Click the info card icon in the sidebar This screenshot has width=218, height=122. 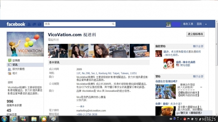tap(10, 65)
